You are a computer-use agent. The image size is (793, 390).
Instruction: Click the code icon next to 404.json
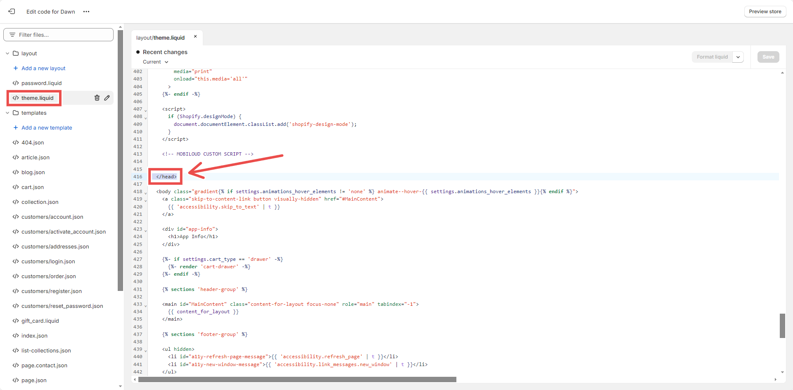(x=16, y=142)
